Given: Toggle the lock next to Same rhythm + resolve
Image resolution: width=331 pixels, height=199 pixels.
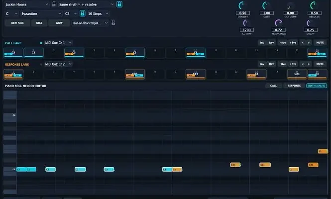Looking at the screenshot, I should [x=119, y=4].
